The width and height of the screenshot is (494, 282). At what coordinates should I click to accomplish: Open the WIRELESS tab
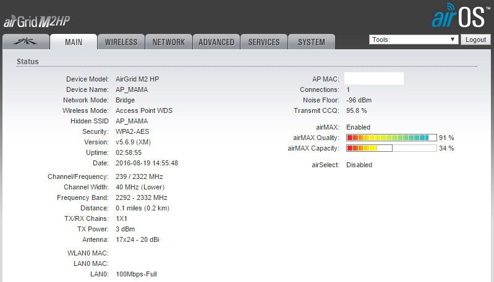(121, 42)
